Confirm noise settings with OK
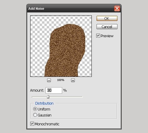 pos(107,18)
